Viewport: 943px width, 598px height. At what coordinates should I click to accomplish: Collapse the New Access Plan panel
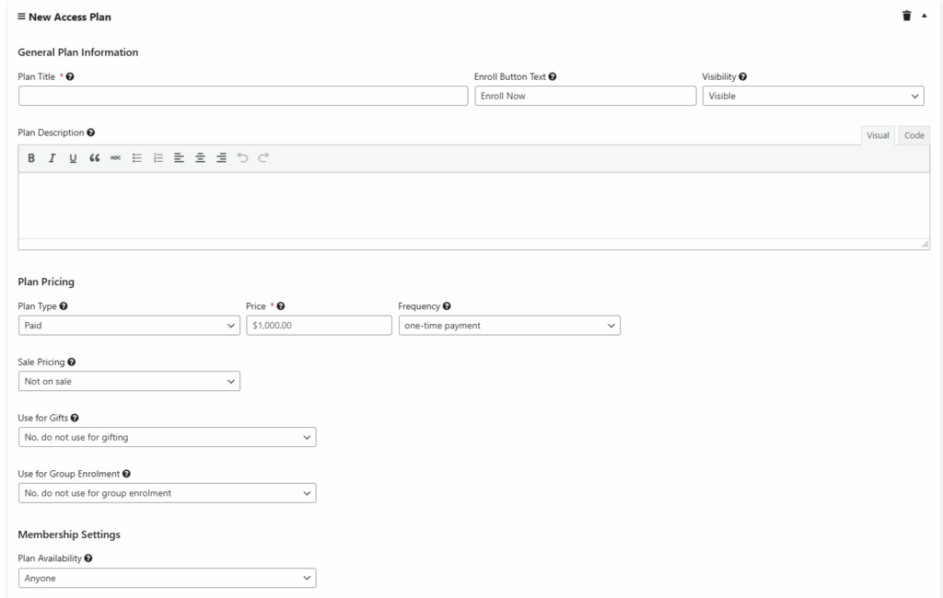pyautogui.click(x=925, y=17)
